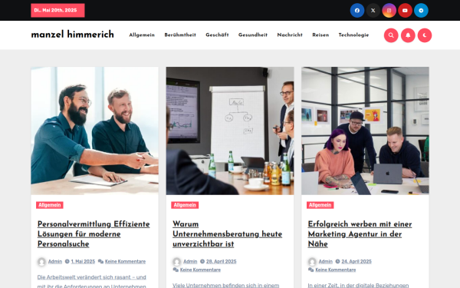Click the bell notification icon
The width and height of the screenshot is (460, 288).
click(x=408, y=35)
